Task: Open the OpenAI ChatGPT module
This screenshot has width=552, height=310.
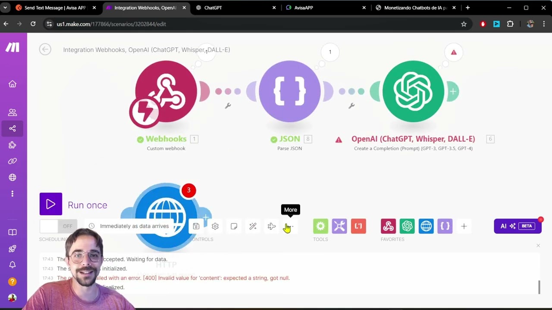Action: tap(413, 91)
